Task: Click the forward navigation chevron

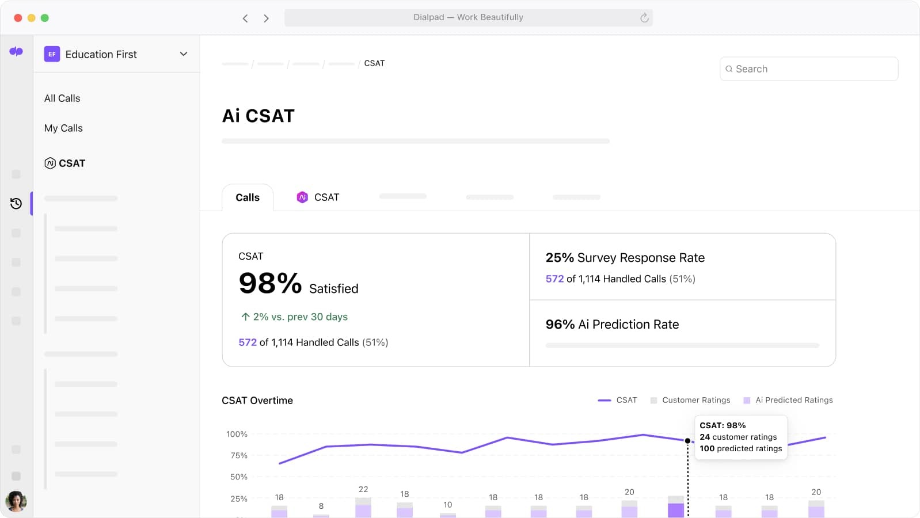Action: [266, 18]
